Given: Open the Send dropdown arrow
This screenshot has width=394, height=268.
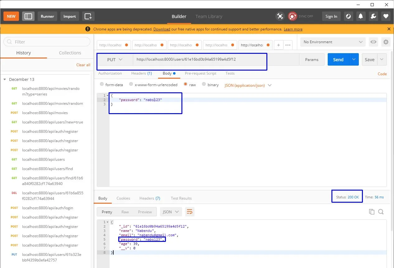Looking at the screenshot, I should 354,59.
